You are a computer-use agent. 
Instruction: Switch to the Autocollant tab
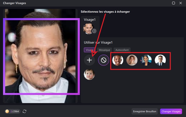[x=122, y=50]
